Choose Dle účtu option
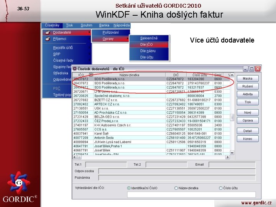Image resolution: width=276 pixels, height=207 pixels. pos(149,57)
